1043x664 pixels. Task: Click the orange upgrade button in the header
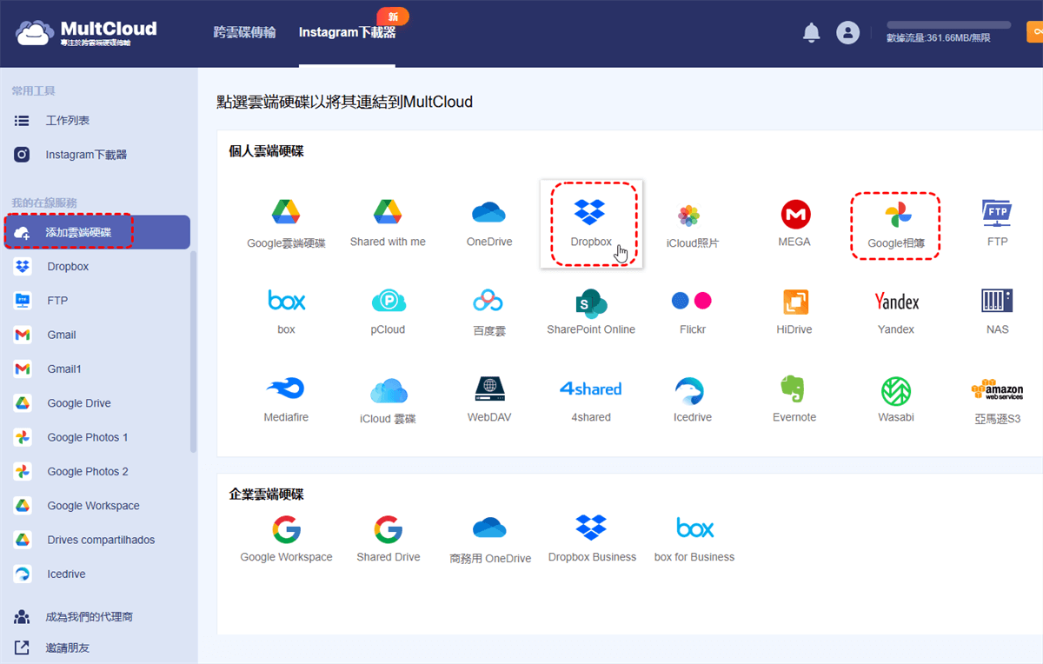(x=1034, y=32)
